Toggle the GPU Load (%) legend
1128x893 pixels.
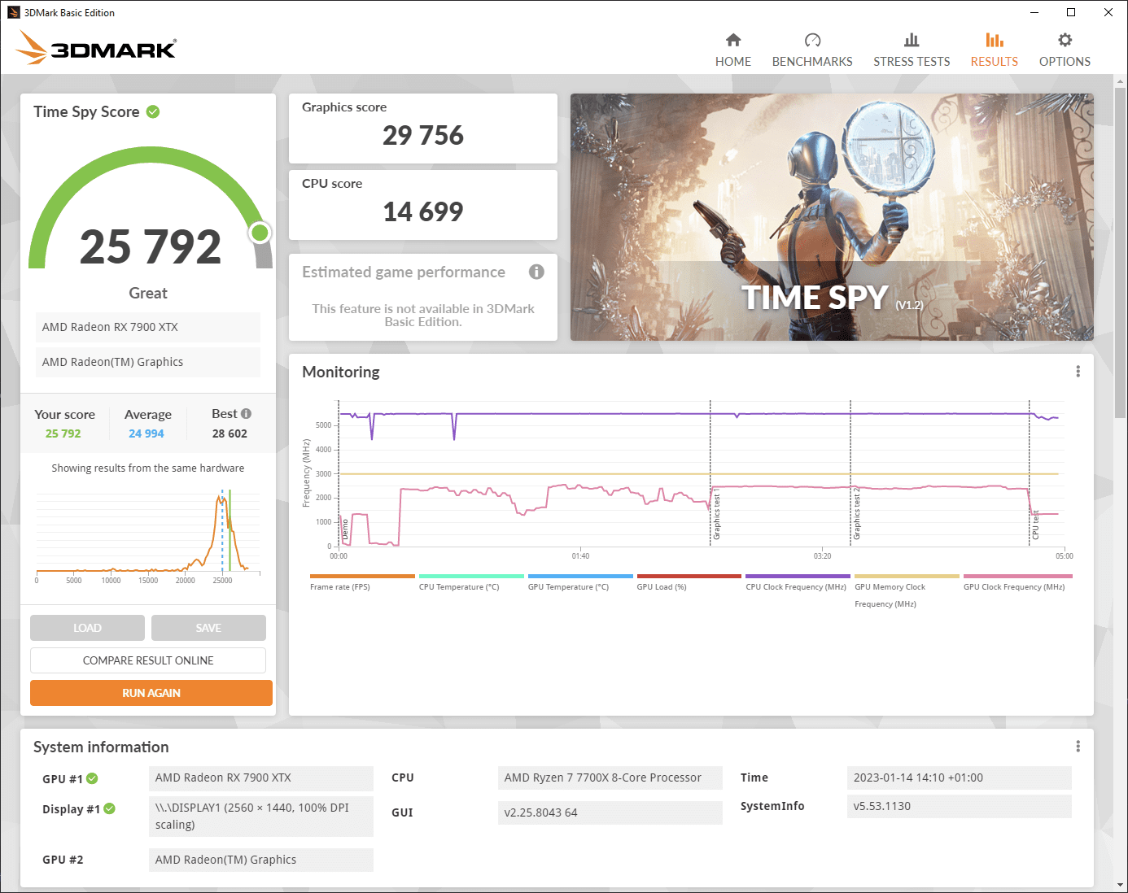point(689,582)
